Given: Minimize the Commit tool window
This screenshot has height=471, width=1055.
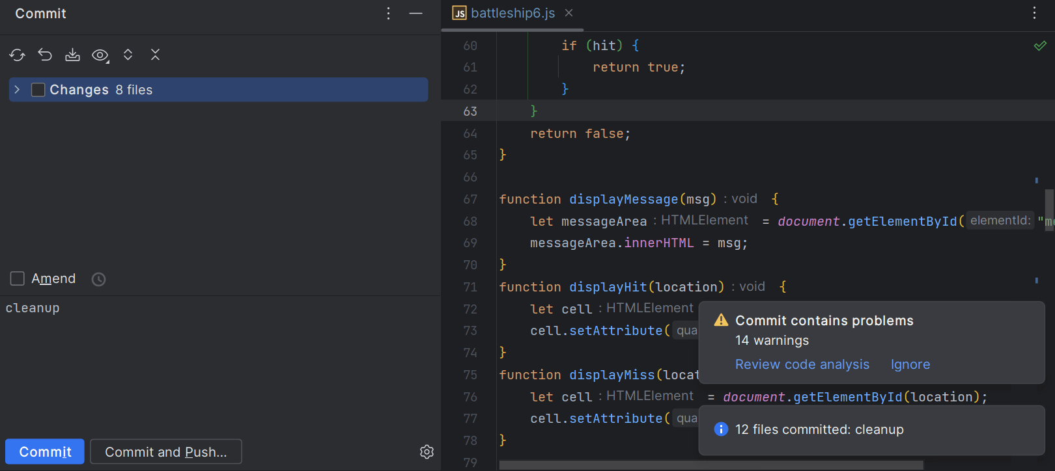Looking at the screenshot, I should (415, 14).
